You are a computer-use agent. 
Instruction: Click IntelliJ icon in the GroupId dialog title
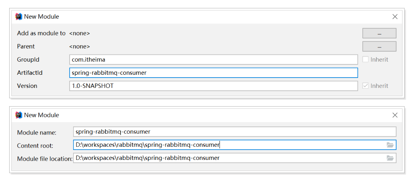(19, 17)
